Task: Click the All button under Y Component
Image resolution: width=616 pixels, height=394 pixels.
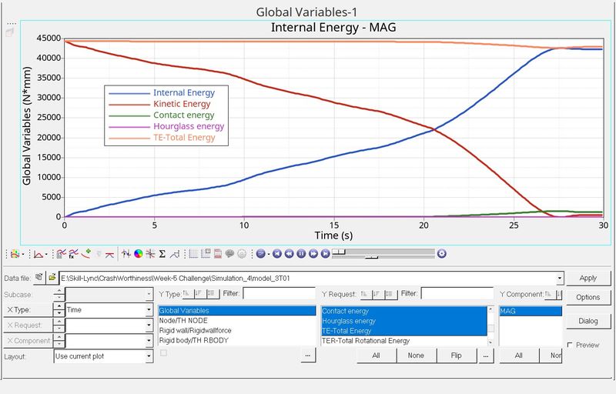Action: pyautogui.click(x=518, y=356)
